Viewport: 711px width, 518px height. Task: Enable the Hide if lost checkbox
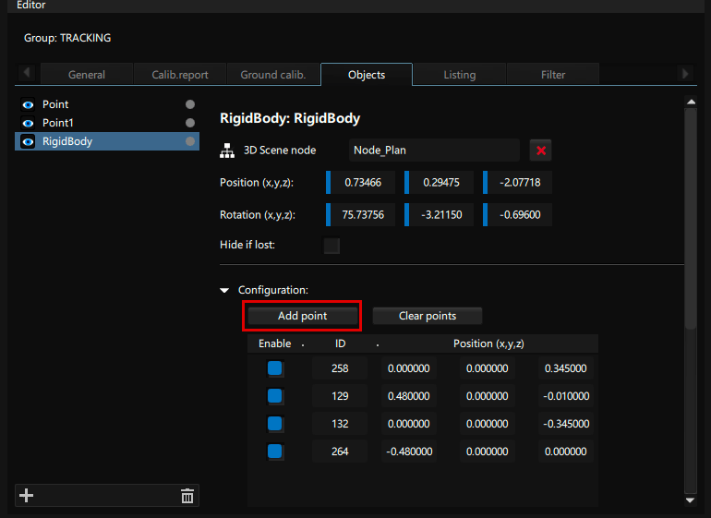[331, 246]
